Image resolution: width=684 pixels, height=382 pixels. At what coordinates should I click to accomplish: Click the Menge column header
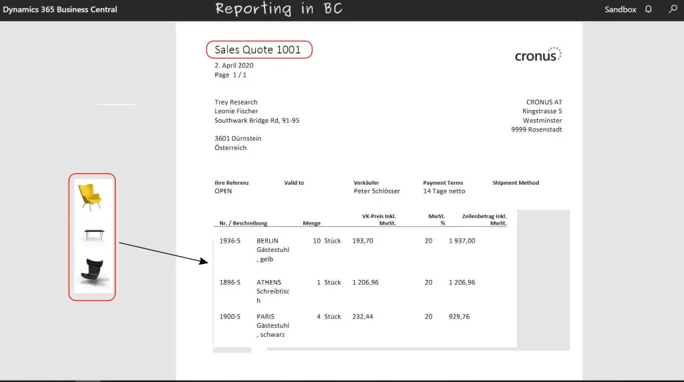tap(311, 223)
